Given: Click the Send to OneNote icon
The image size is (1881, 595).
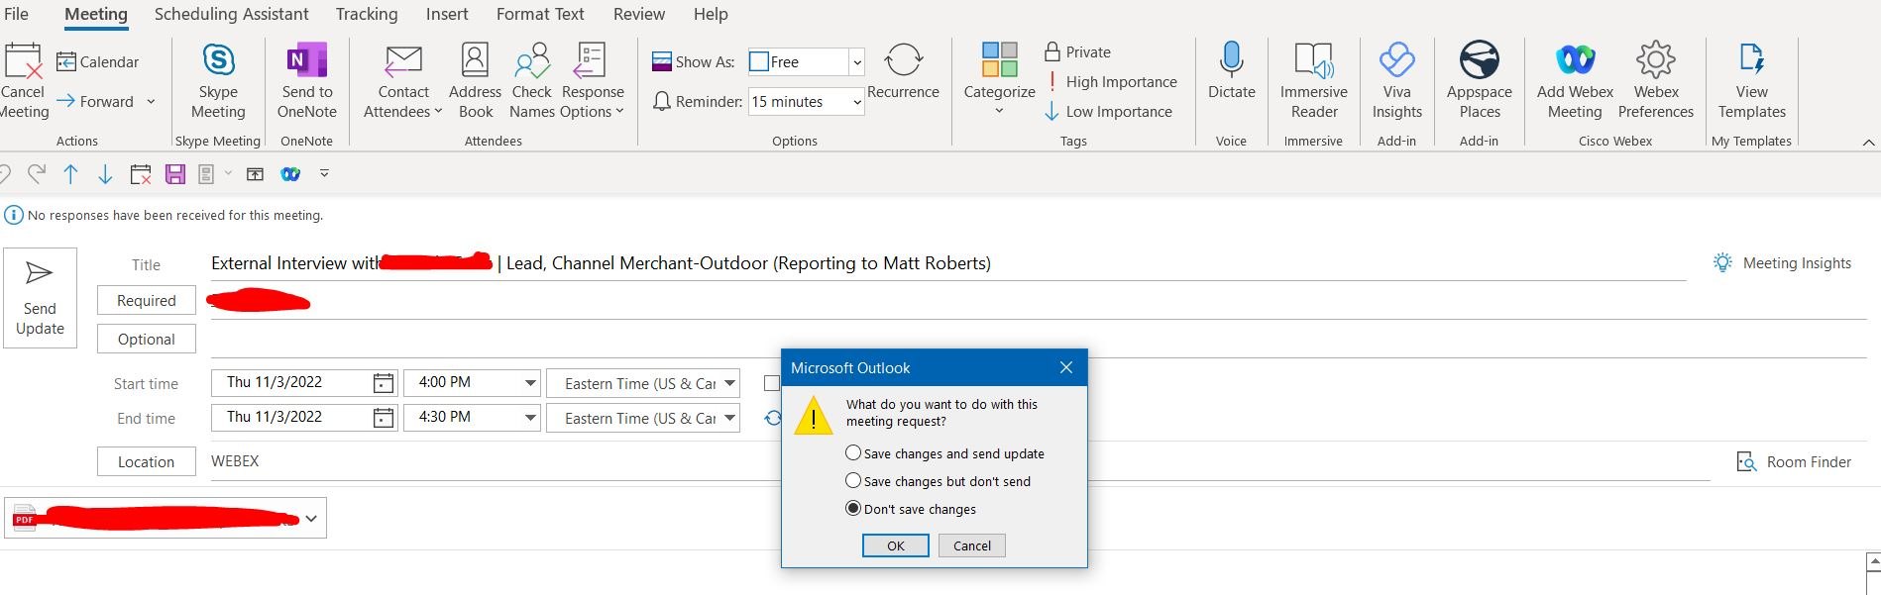Looking at the screenshot, I should [x=306, y=61].
